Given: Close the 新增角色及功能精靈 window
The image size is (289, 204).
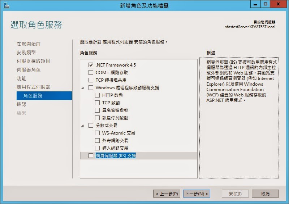Looking at the screenshot, I should point(278,4).
